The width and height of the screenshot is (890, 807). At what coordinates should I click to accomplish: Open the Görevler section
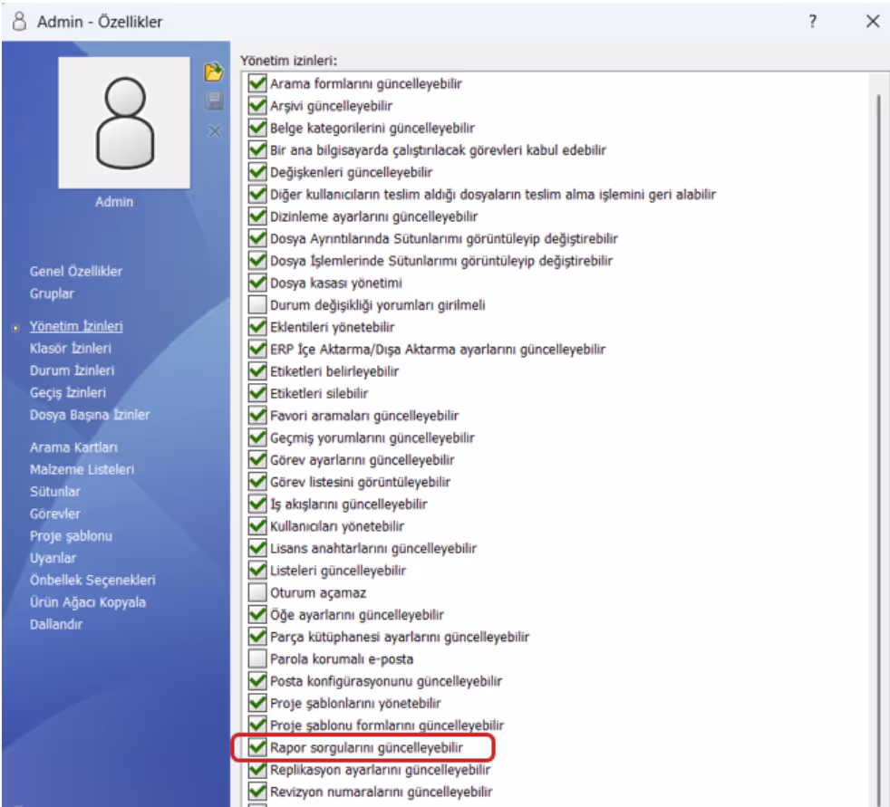(x=55, y=514)
